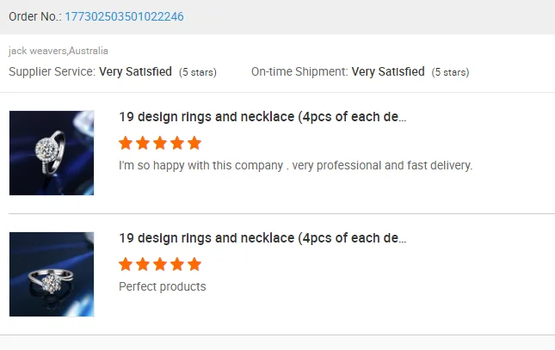Click fifth star in 'Perfect products' review
This screenshot has height=350, width=555.
(194, 264)
